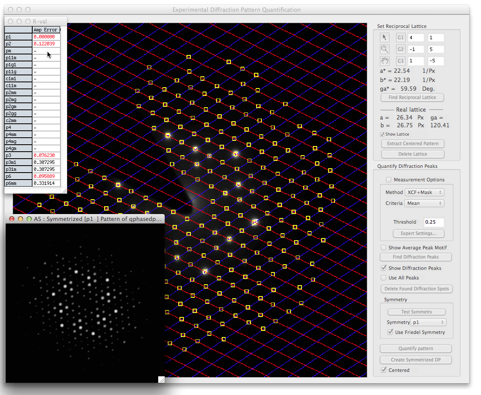This screenshot has width=481, height=395.
Task: Edit G1 second index field containing 1
Action: point(436,37)
